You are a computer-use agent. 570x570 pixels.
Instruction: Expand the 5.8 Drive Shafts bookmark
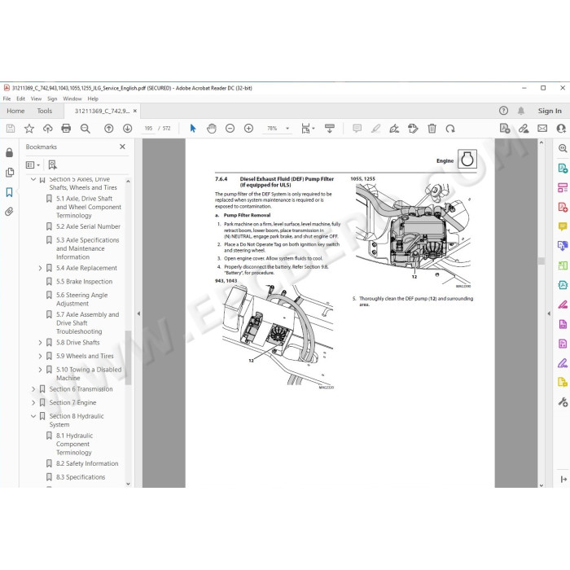pyautogui.click(x=41, y=343)
